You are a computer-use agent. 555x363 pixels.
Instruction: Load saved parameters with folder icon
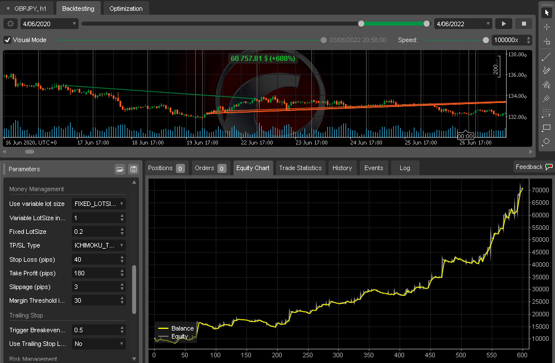click(120, 169)
